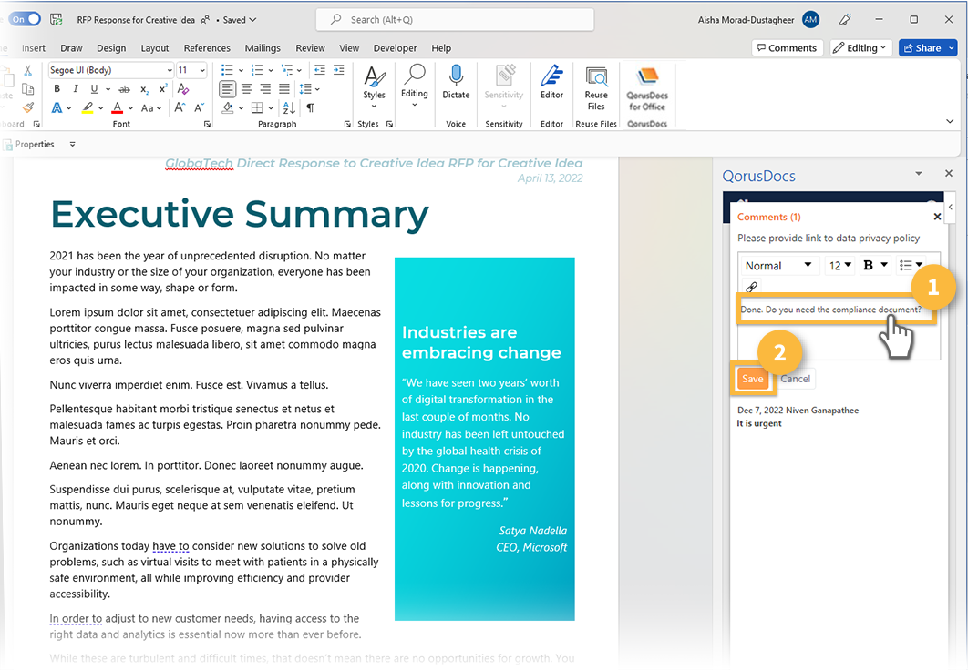The image size is (968, 670).
Task: Open the QorusDocs pane options arrow
Action: click(919, 174)
